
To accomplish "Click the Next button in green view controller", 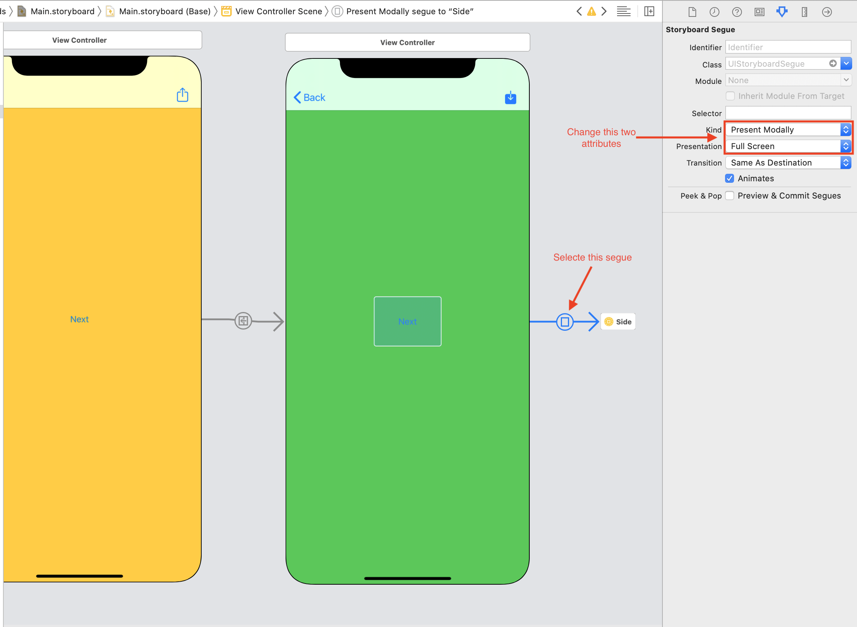I will click(x=407, y=321).
